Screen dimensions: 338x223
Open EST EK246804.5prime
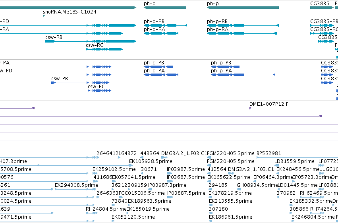tap(313, 217)
